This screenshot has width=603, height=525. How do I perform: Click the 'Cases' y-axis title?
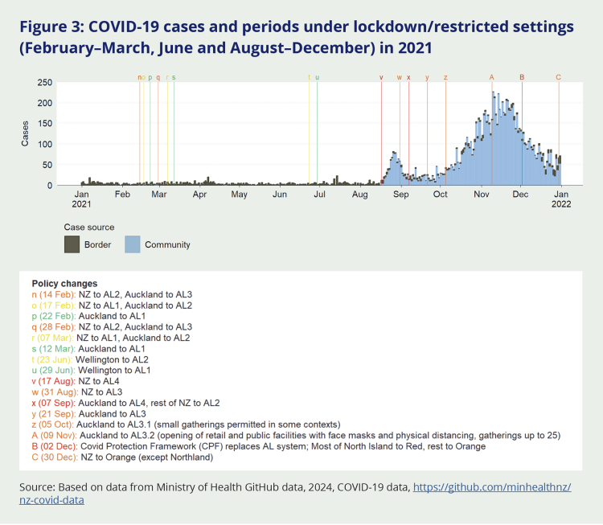pos(25,133)
